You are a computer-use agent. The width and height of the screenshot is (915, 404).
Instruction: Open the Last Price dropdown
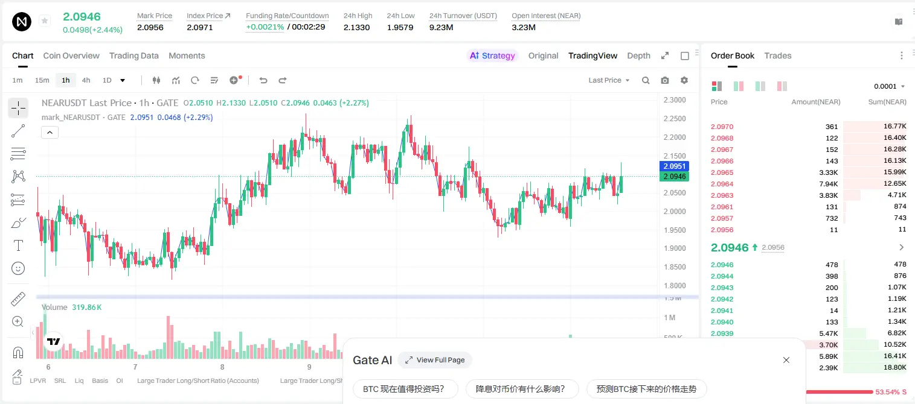(609, 80)
